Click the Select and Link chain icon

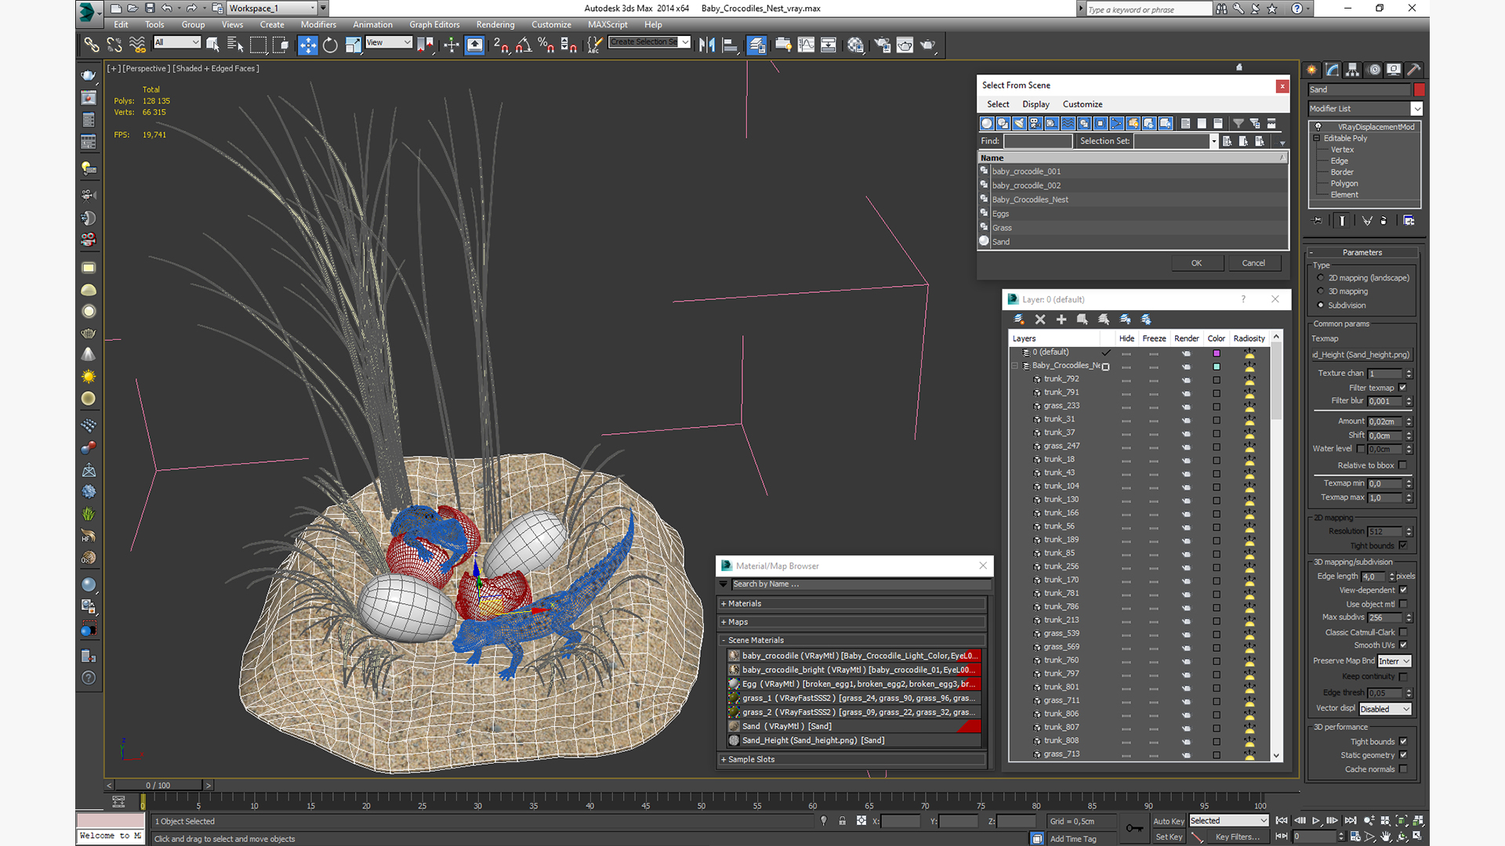(92, 45)
